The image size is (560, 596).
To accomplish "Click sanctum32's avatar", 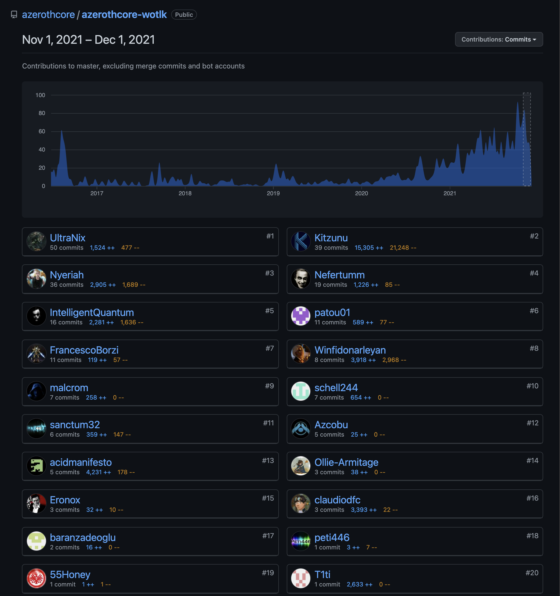I will [36, 428].
